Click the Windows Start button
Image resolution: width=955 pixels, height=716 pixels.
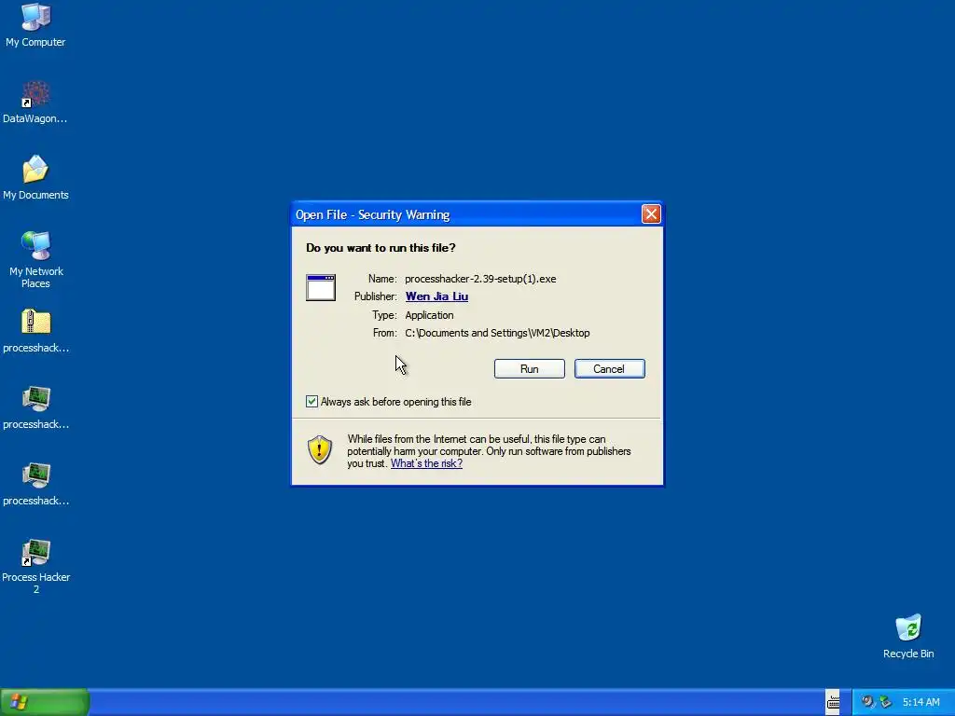click(x=45, y=702)
